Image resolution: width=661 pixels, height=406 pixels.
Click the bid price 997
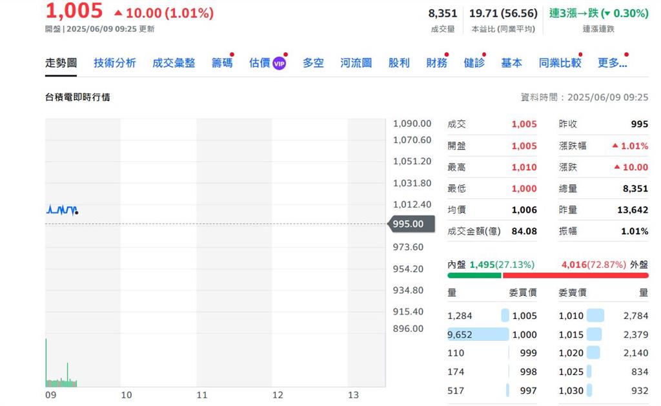pos(528,391)
